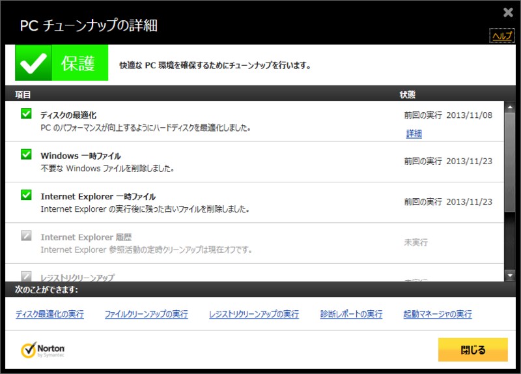Run レジストリクリーンアップの実行
This screenshot has width=521, height=374.
tap(254, 314)
